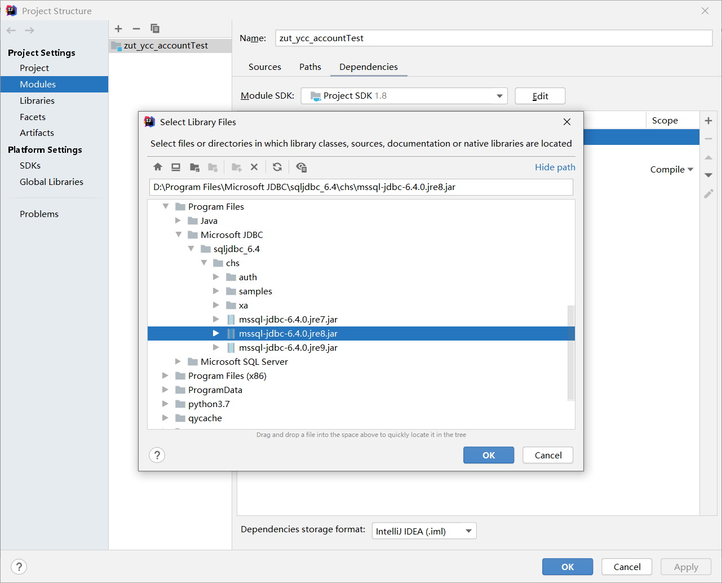Move dependency up arrow icon

click(x=708, y=157)
